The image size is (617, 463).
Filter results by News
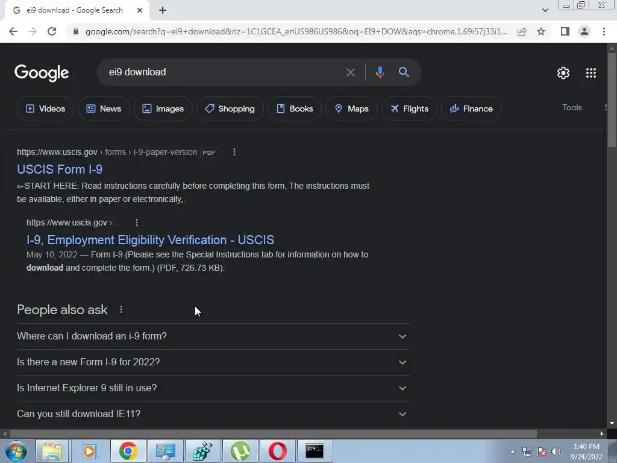coord(104,109)
